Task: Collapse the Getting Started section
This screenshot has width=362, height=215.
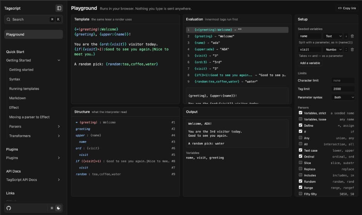Action: click(59, 60)
